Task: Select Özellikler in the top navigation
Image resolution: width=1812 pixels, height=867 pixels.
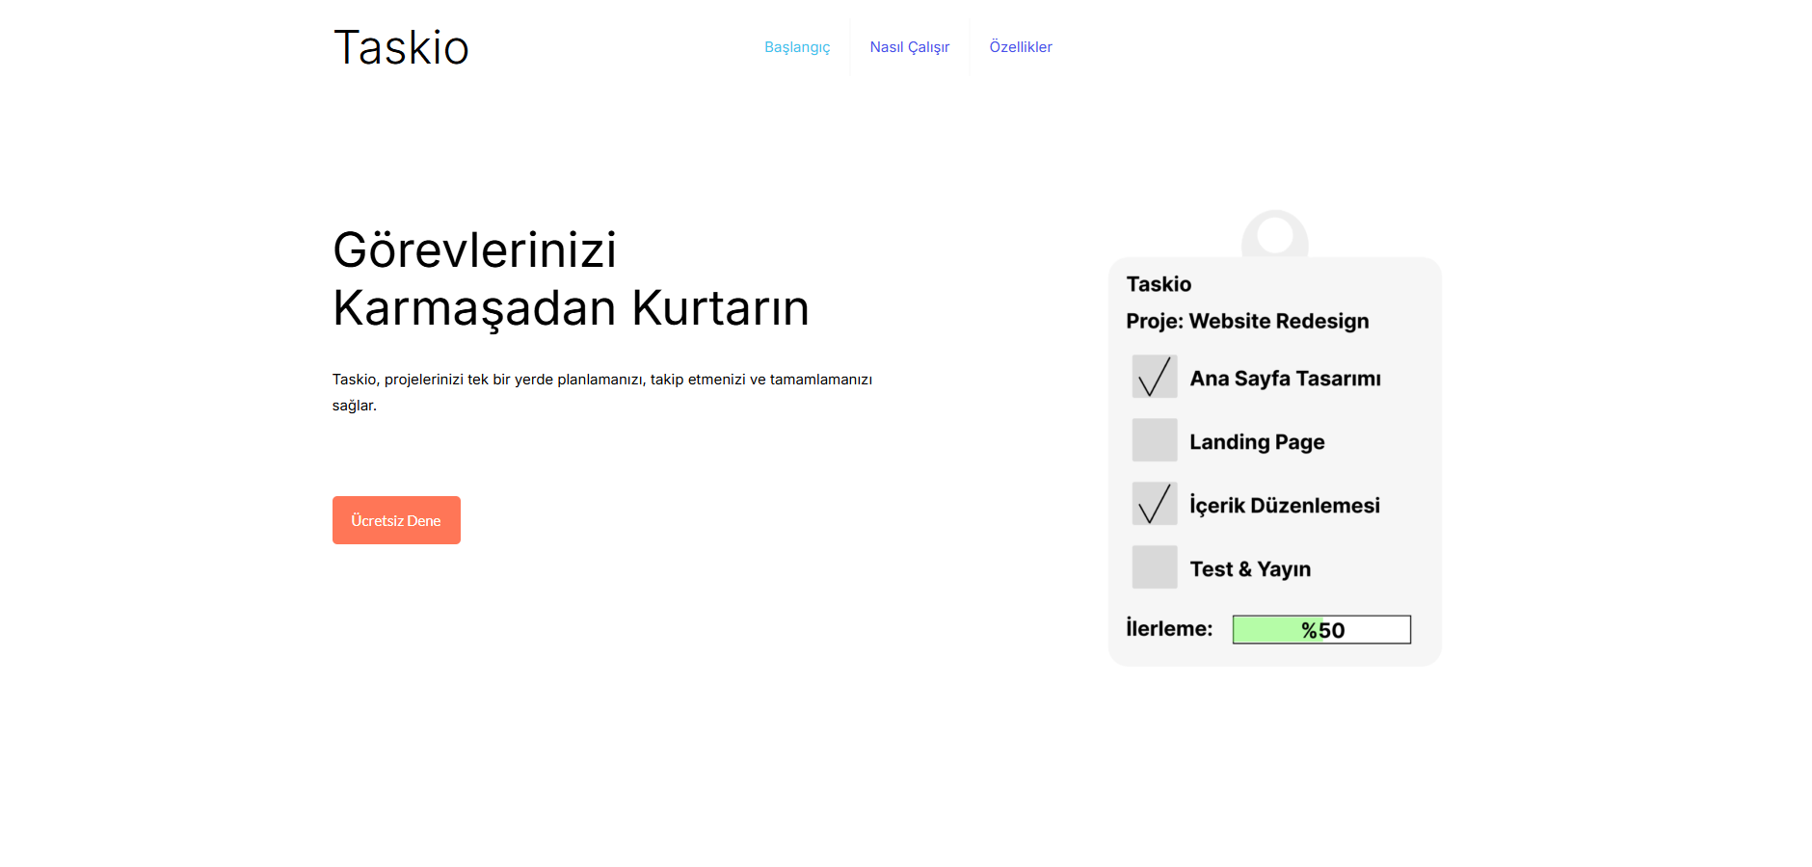Action: coord(1020,47)
